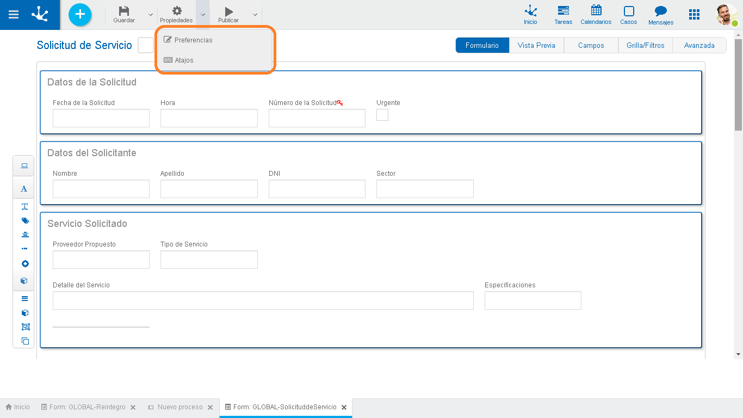Image resolution: width=743 pixels, height=418 pixels.
Task: Select the centered lines icon in palette
Action: point(24,235)
